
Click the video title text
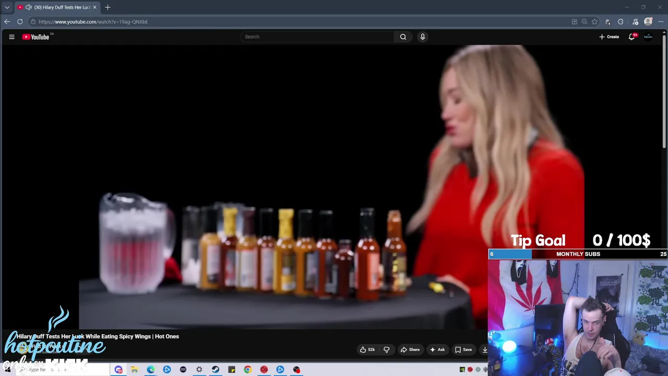click(x=98, y=336)
